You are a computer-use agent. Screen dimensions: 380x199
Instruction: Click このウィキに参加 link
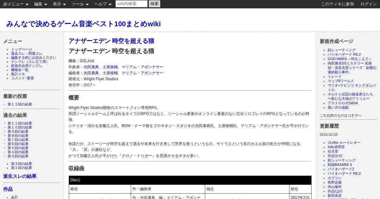coord(338,4)
